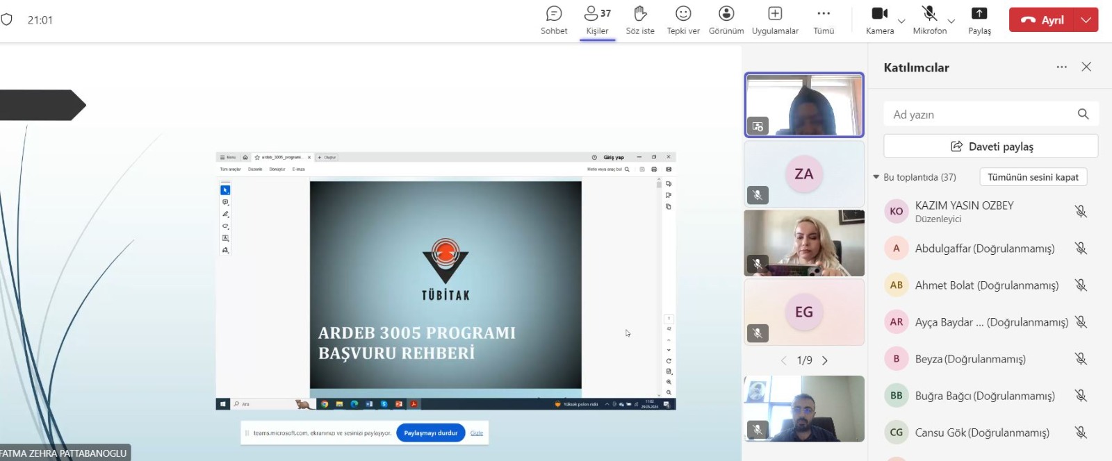Open the Görünüm view options

(726, 20)
